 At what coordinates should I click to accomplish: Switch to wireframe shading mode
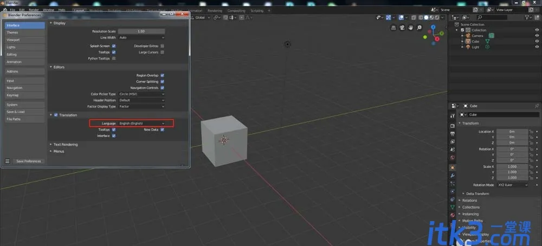421,17
